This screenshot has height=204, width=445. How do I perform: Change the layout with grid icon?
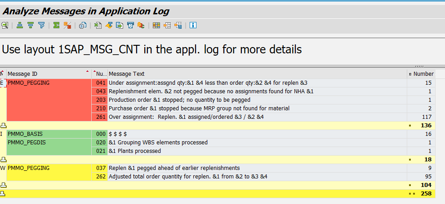[156, 25]
